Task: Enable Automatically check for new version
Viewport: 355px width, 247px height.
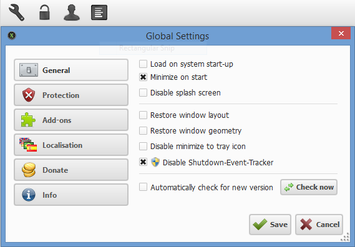Action: (143, 187)
